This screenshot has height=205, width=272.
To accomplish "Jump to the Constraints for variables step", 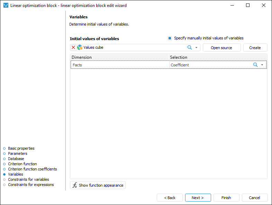I will pos(28,179).
